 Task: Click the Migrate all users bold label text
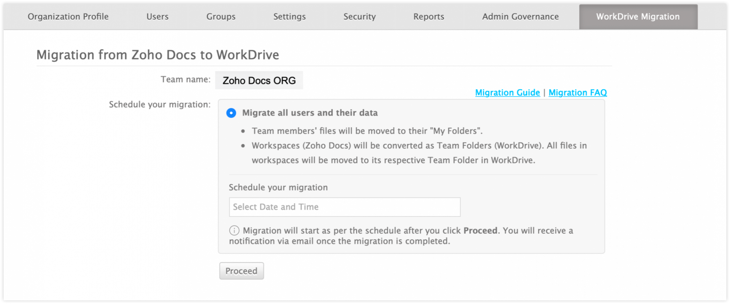(311, 113)
